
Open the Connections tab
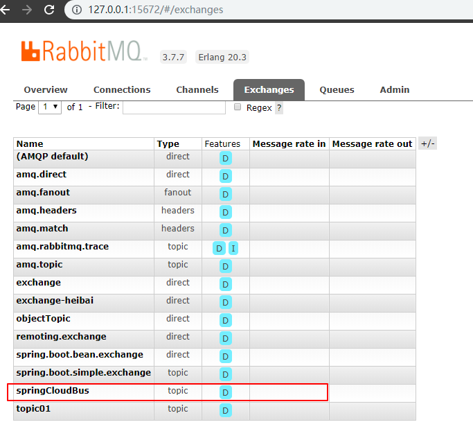click(122, 90)
